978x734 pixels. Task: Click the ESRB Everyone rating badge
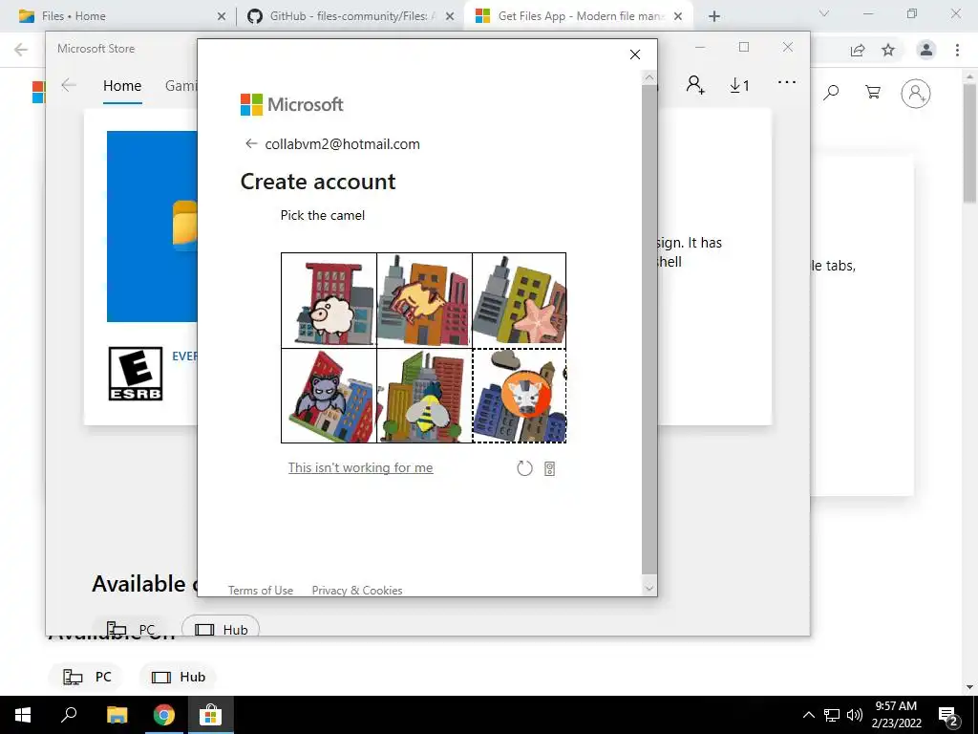pyautogui.click(x=136, y=374)
